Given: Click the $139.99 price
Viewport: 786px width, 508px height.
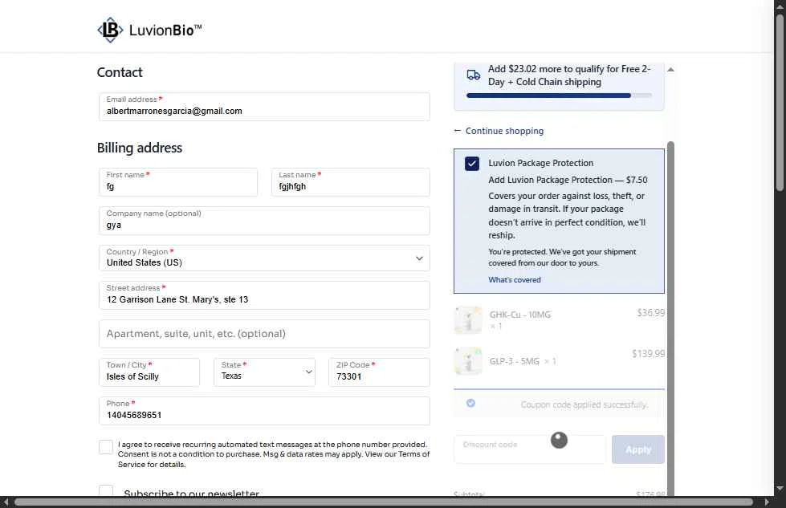Looking at the screenshot, I should (648, 354).
